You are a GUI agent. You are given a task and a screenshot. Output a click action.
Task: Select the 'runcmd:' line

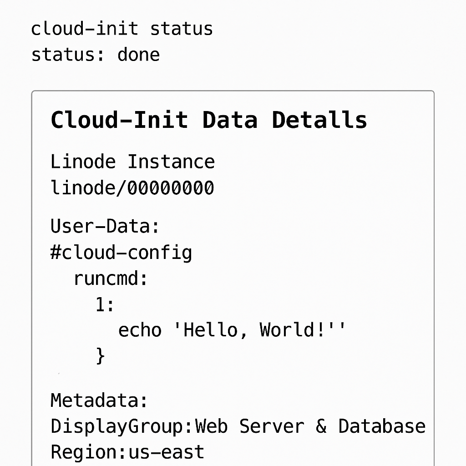[111, 279]
